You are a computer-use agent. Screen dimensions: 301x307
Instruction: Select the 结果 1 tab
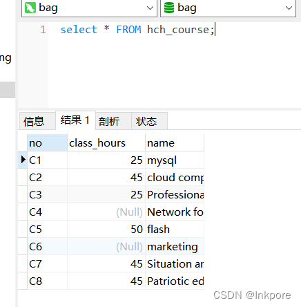(75, 120)
